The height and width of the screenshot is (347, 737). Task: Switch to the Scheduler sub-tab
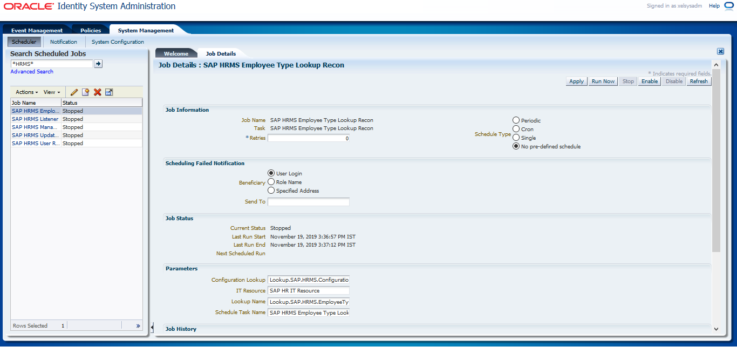point(24,42)
